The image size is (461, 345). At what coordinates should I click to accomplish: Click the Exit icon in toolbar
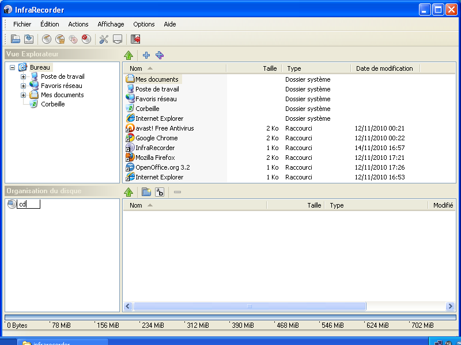(x=135, y=39)
